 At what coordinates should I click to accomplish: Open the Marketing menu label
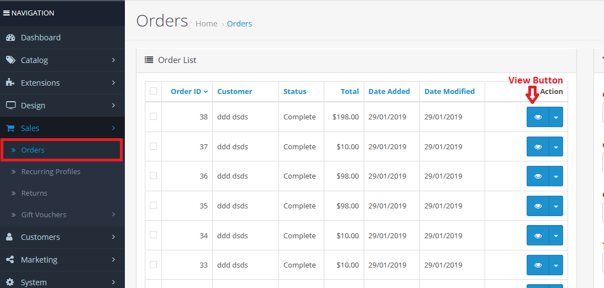[x=39, y=259]
